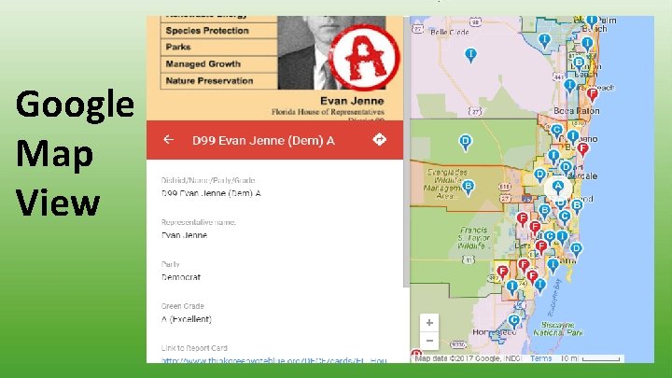Screen dimensions: 672x378
Task: Click the Democrat party value
Action: click(181, 277)
